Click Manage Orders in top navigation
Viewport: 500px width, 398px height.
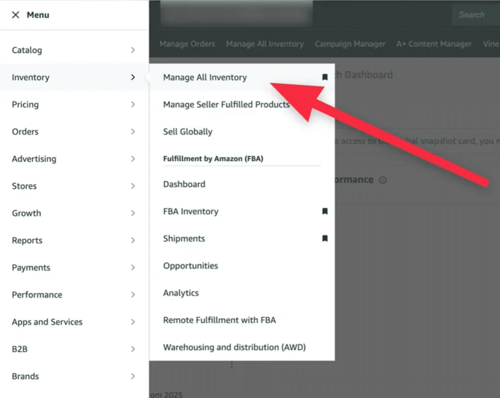pyautogui.click(x=187, y=44)
